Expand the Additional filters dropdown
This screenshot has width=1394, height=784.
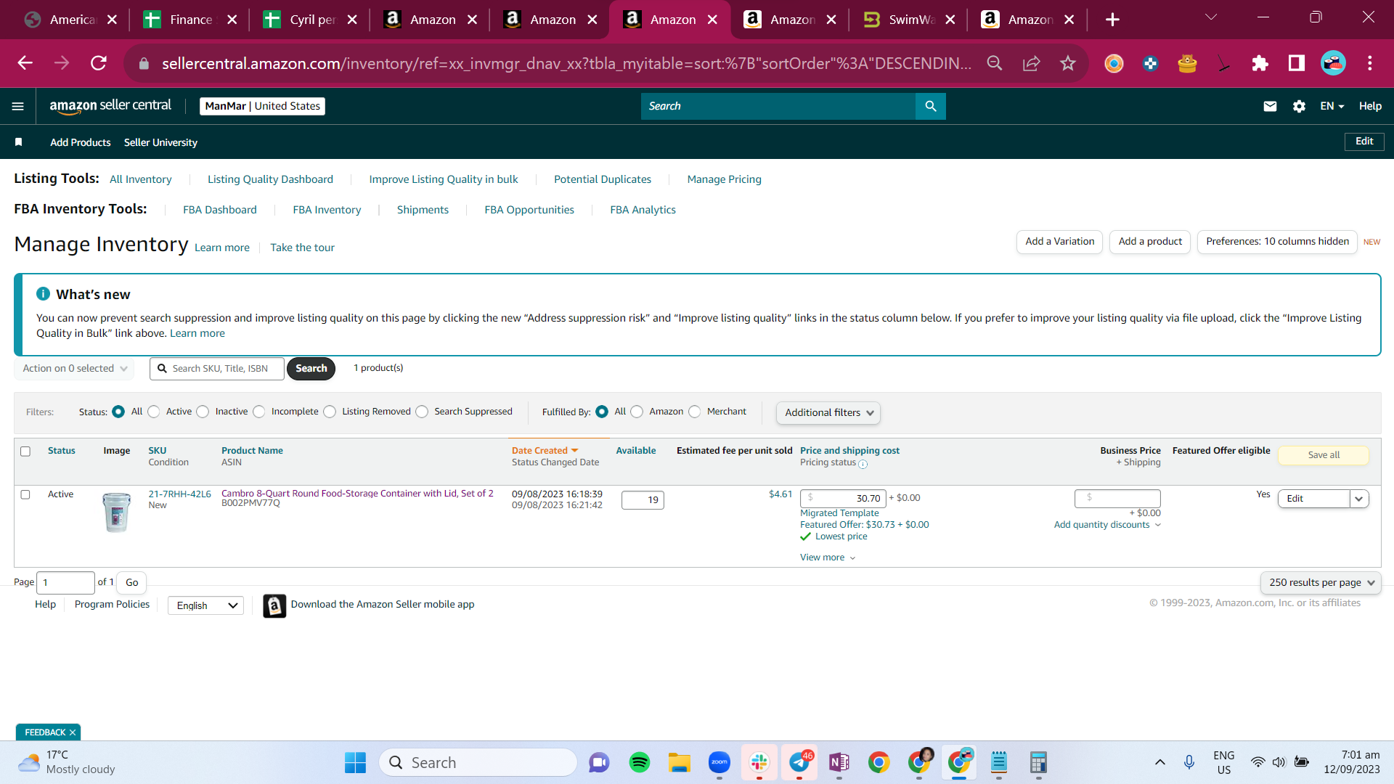point(828,412)
